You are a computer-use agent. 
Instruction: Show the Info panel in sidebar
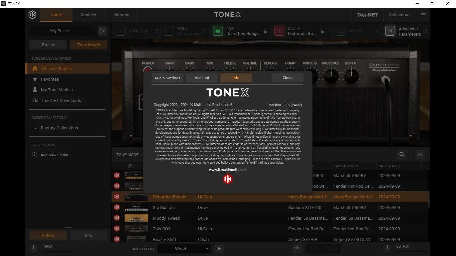[x=88, y=235]
